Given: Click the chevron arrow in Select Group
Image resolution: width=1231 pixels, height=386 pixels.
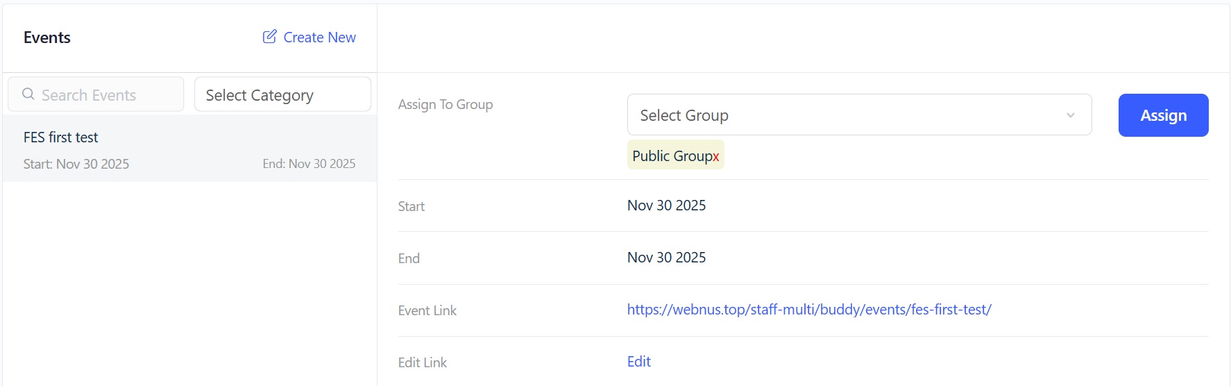Looking at the screenshot, I should (x=1070, y=115).
